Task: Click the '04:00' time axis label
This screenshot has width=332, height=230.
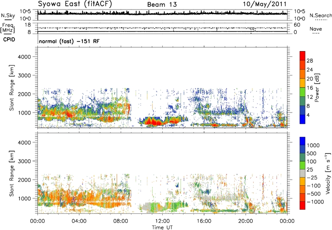Action: coord(79,221)
